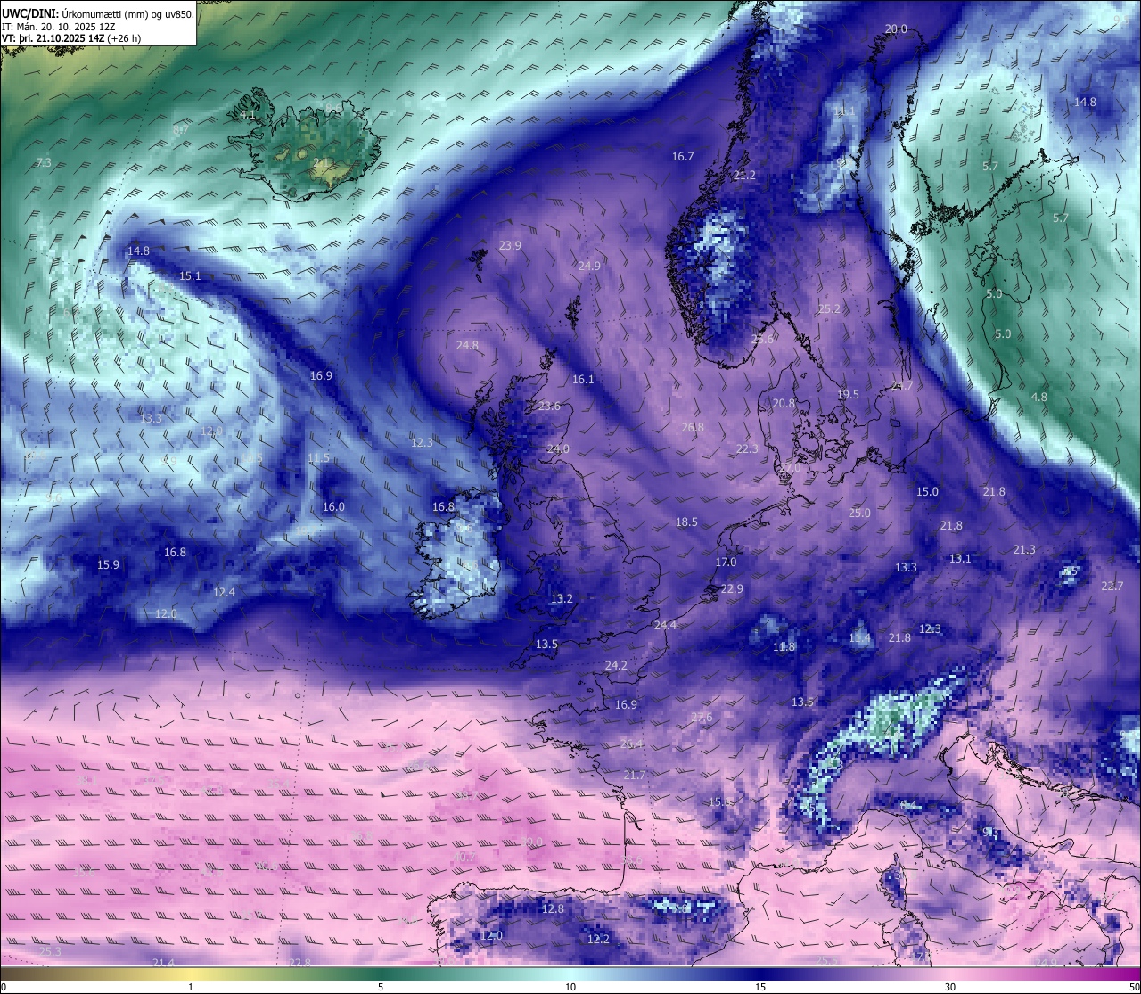Click the 24.8 value label northwest of Scotland

coord(467,346)
